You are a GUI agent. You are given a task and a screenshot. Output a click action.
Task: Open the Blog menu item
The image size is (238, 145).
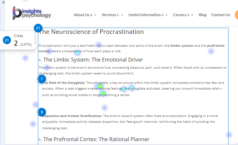pos(203,15)
